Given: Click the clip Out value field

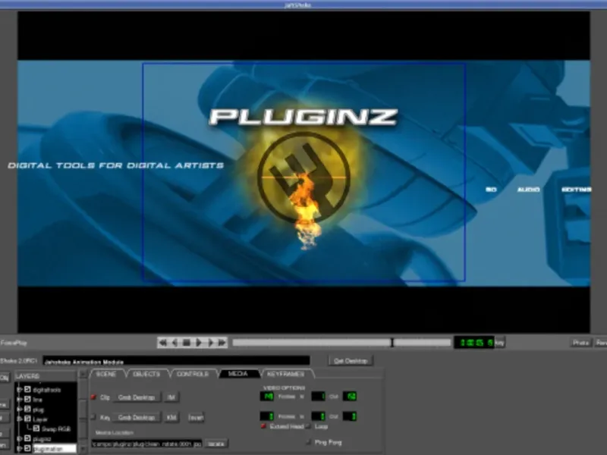Looking at the screenshot, I should click(x=350, y=396).
